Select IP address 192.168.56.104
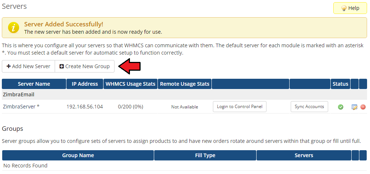 point(85,107)
